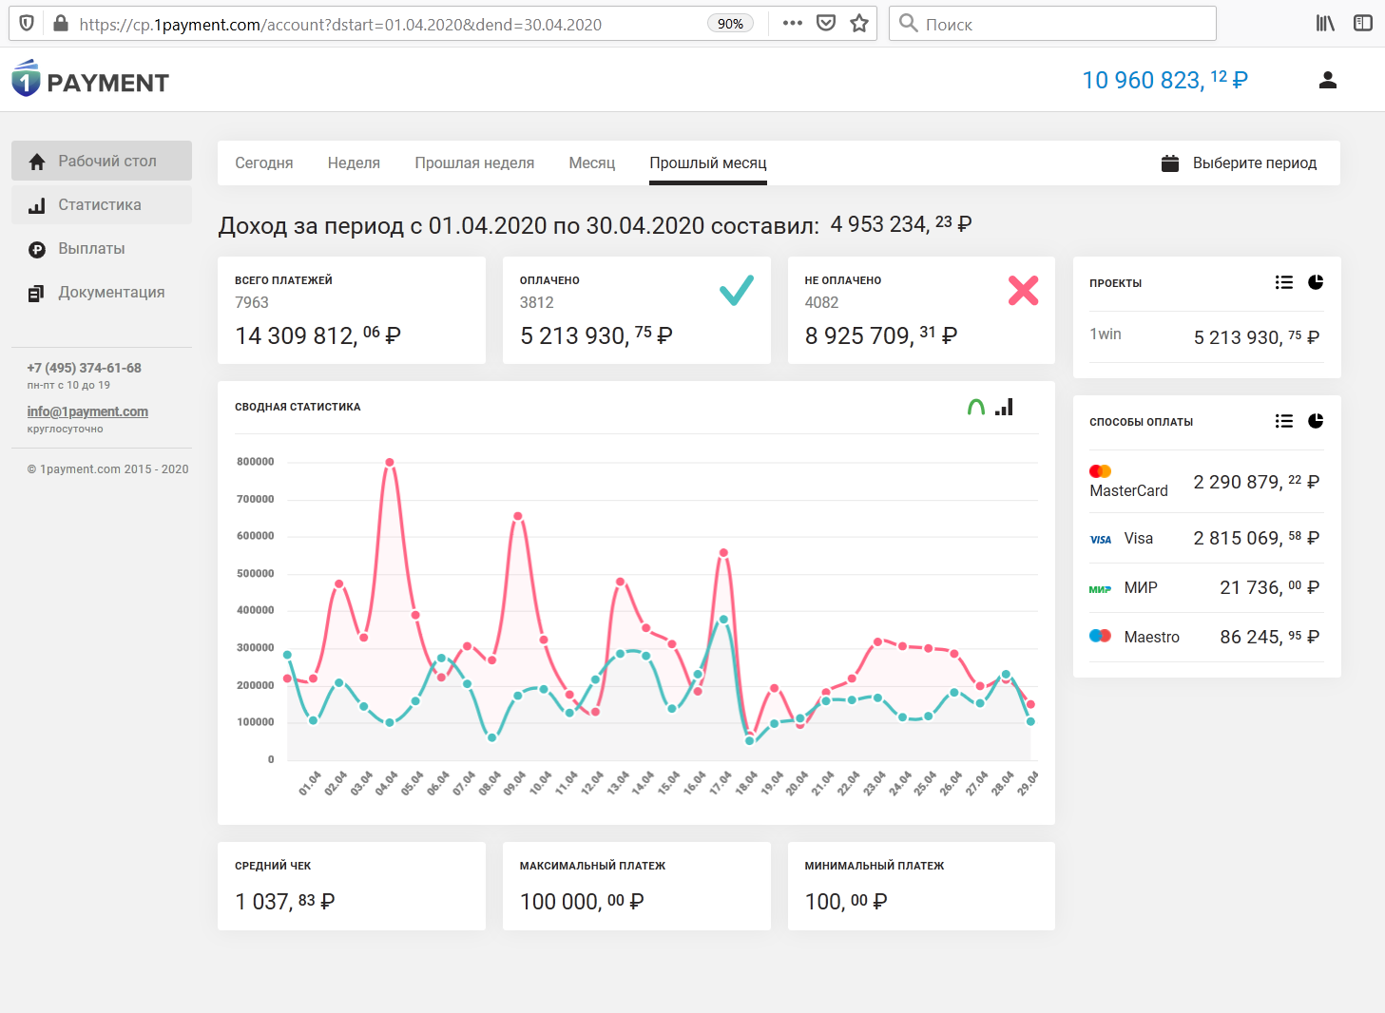The width and height of the screenshot is (1385, 1013).
Task: Click the browser Поиск search field
Action: (x=1052, y=23)
